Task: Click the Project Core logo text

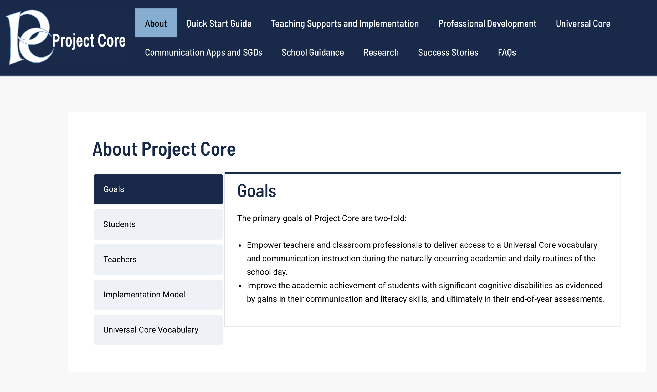Action: click(x=89, y=41)
